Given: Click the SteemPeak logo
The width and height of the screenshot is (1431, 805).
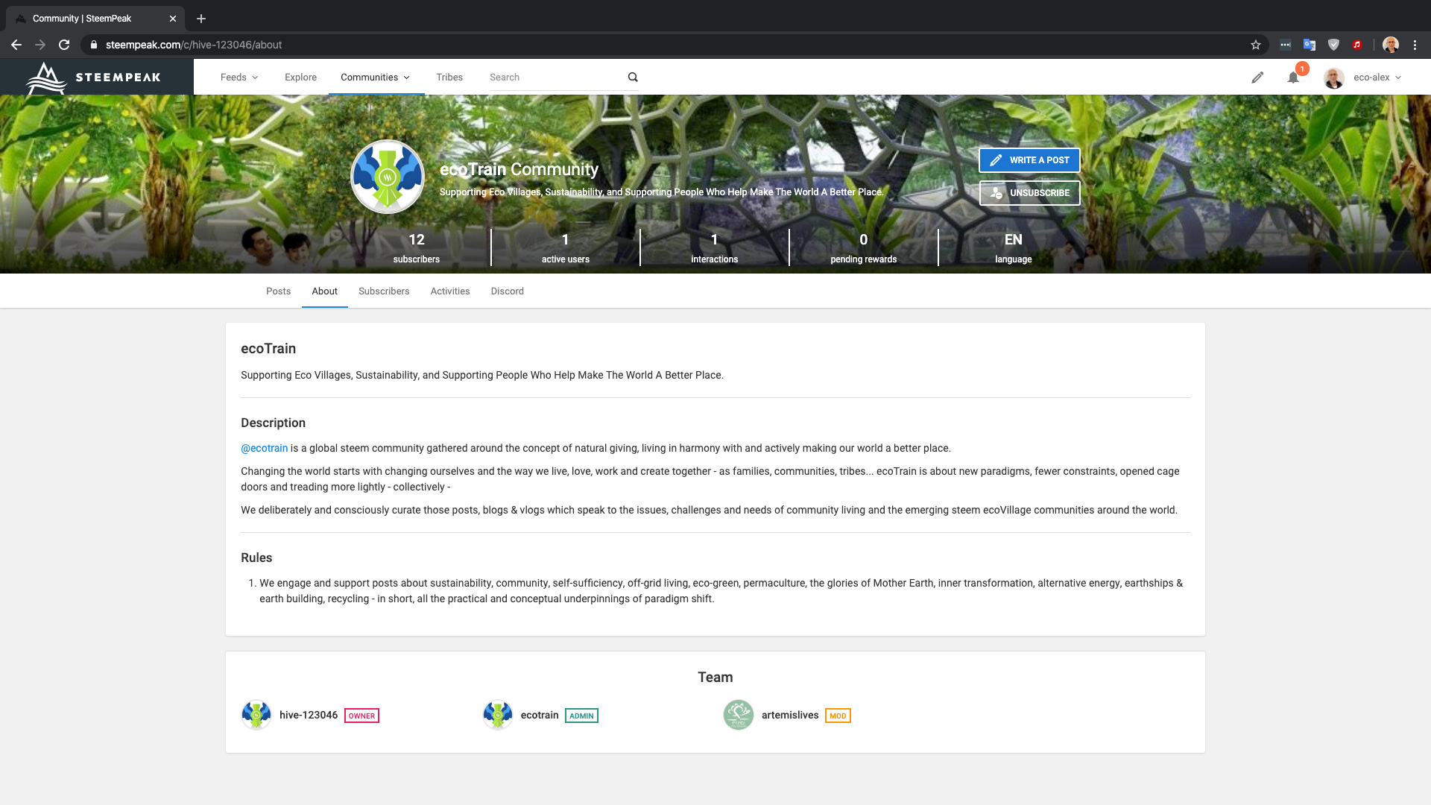Looking at the screenshot, I should [x=94, y=78].
